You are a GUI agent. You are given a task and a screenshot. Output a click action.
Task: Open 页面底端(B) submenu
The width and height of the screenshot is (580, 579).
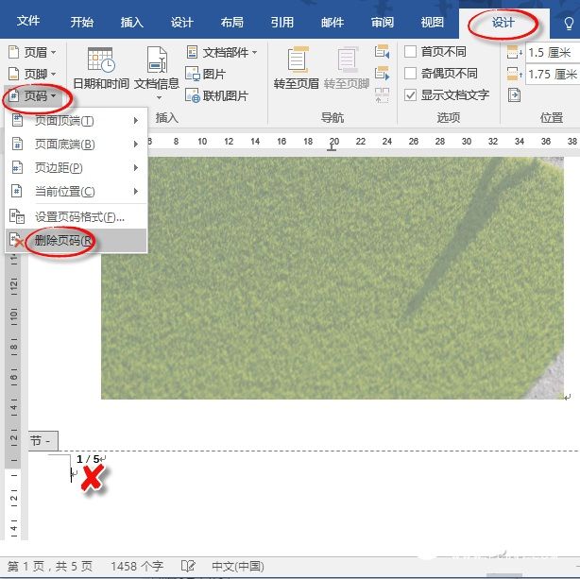[x=77, y=144]
